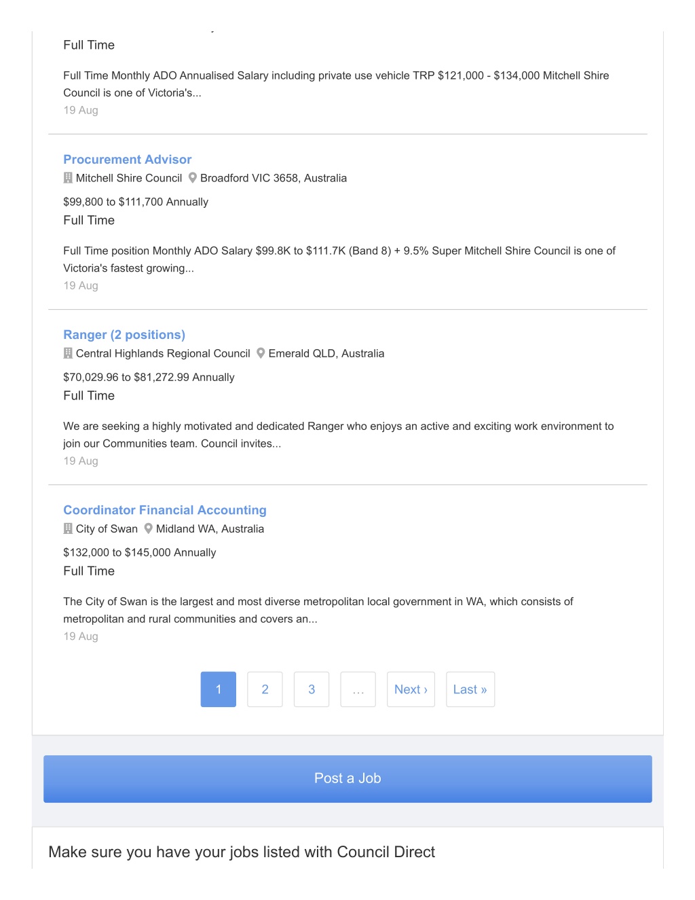Open Coordinator Financial Accounting job listing

point(165,510)
